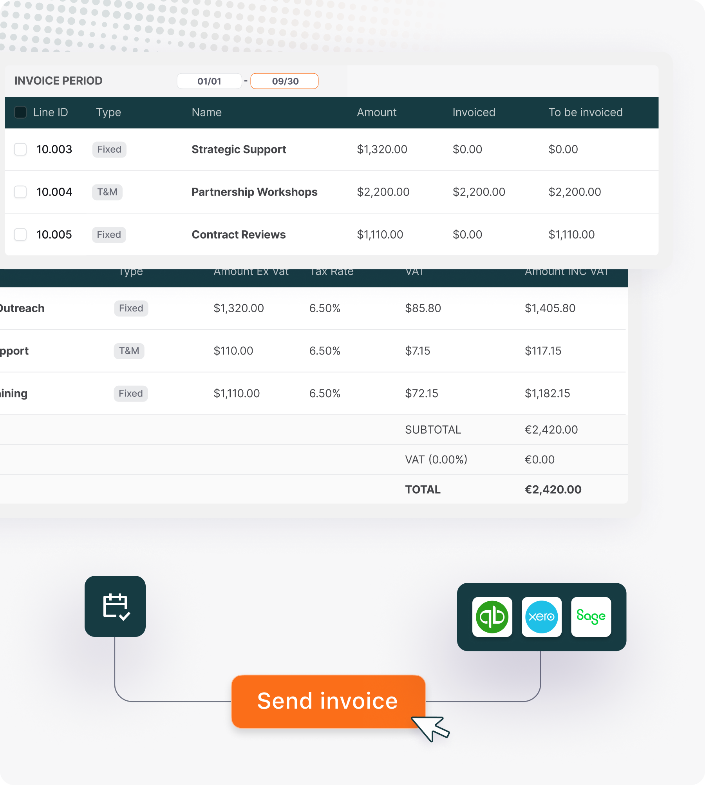Click the $1,320.00 amount for Strategic Support
705x785 pixels.
382,149
